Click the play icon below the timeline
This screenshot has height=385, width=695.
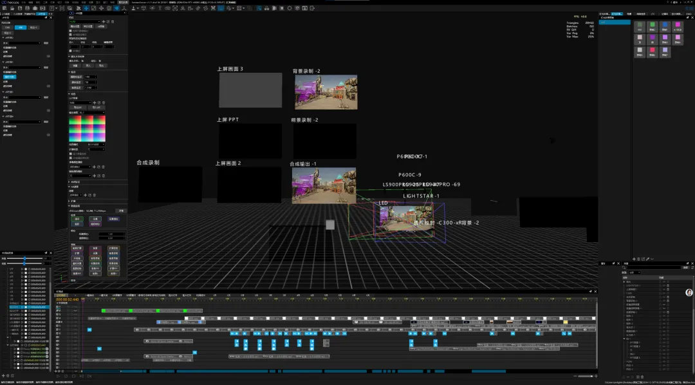58,376
